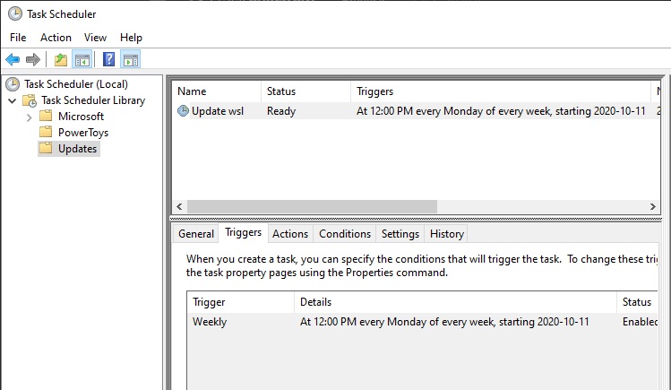Open the Conditions tab
Viewport: 671px width, 390px height.
[x=345, y=234]
